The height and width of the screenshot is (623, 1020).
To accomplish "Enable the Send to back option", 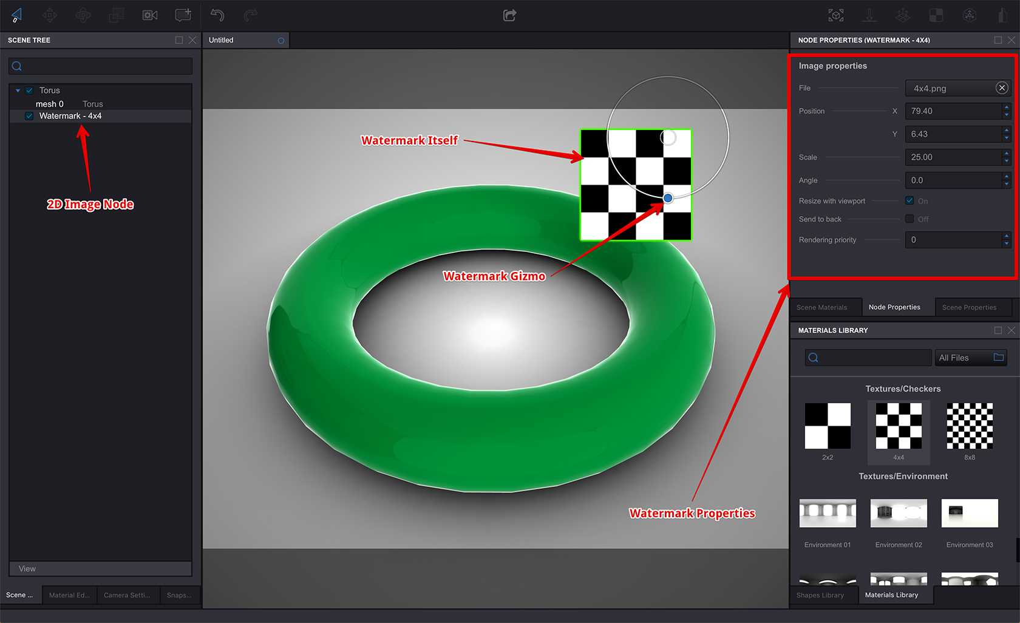I will (909, 219).
